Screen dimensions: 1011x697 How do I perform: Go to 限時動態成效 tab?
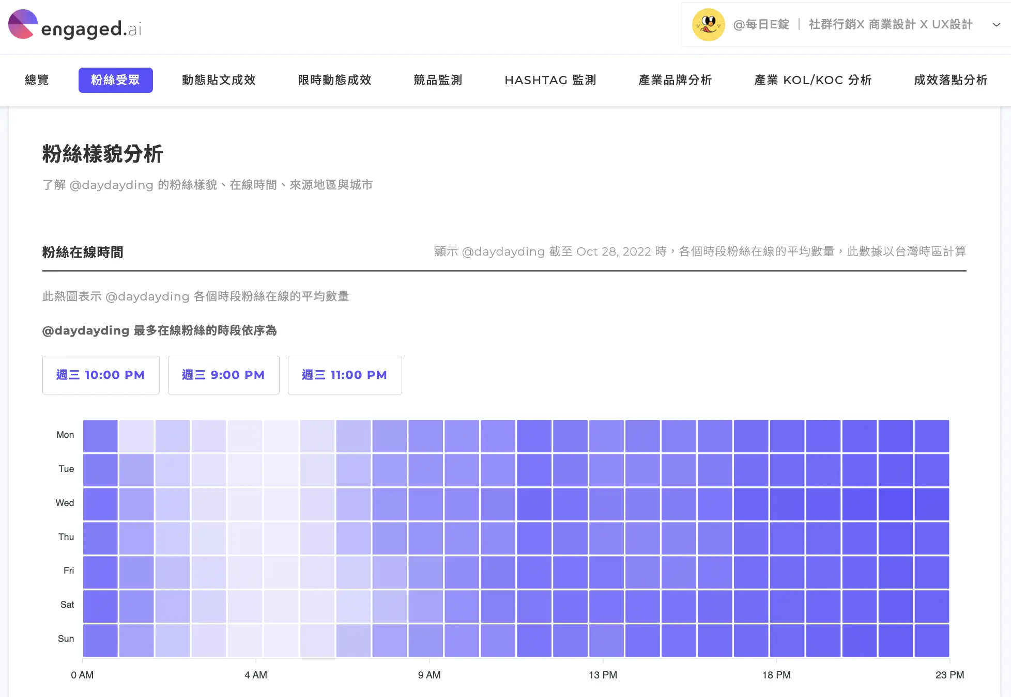pyautogui.click(x=334, y=80)
